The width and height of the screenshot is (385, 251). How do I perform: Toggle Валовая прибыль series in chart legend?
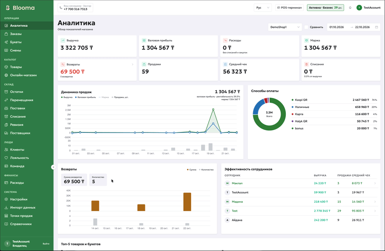[x=86, y=97]
